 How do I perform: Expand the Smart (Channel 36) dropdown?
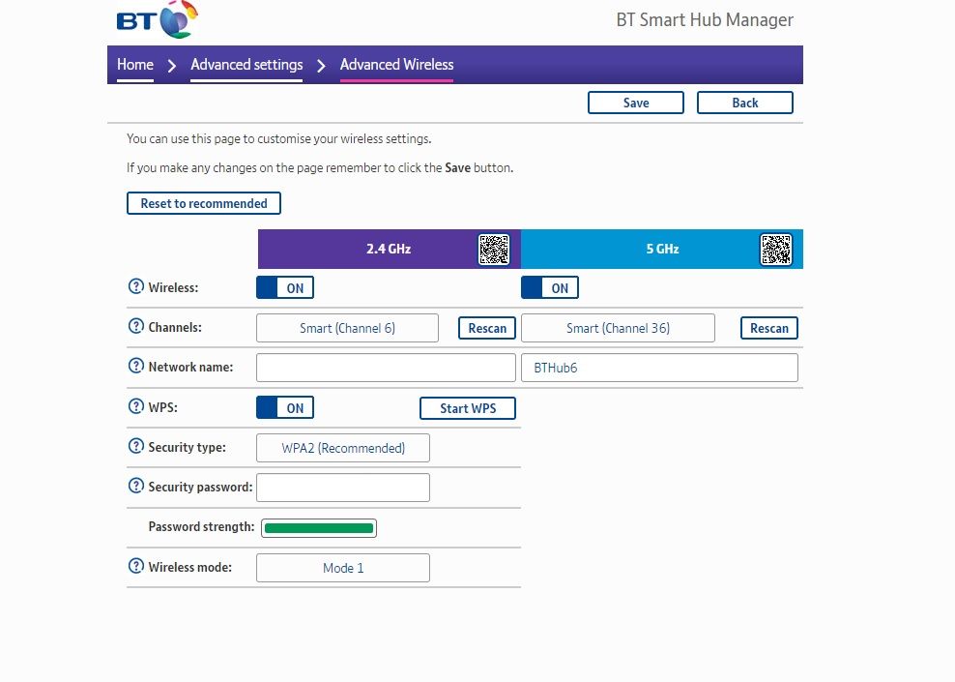(618, 328)
